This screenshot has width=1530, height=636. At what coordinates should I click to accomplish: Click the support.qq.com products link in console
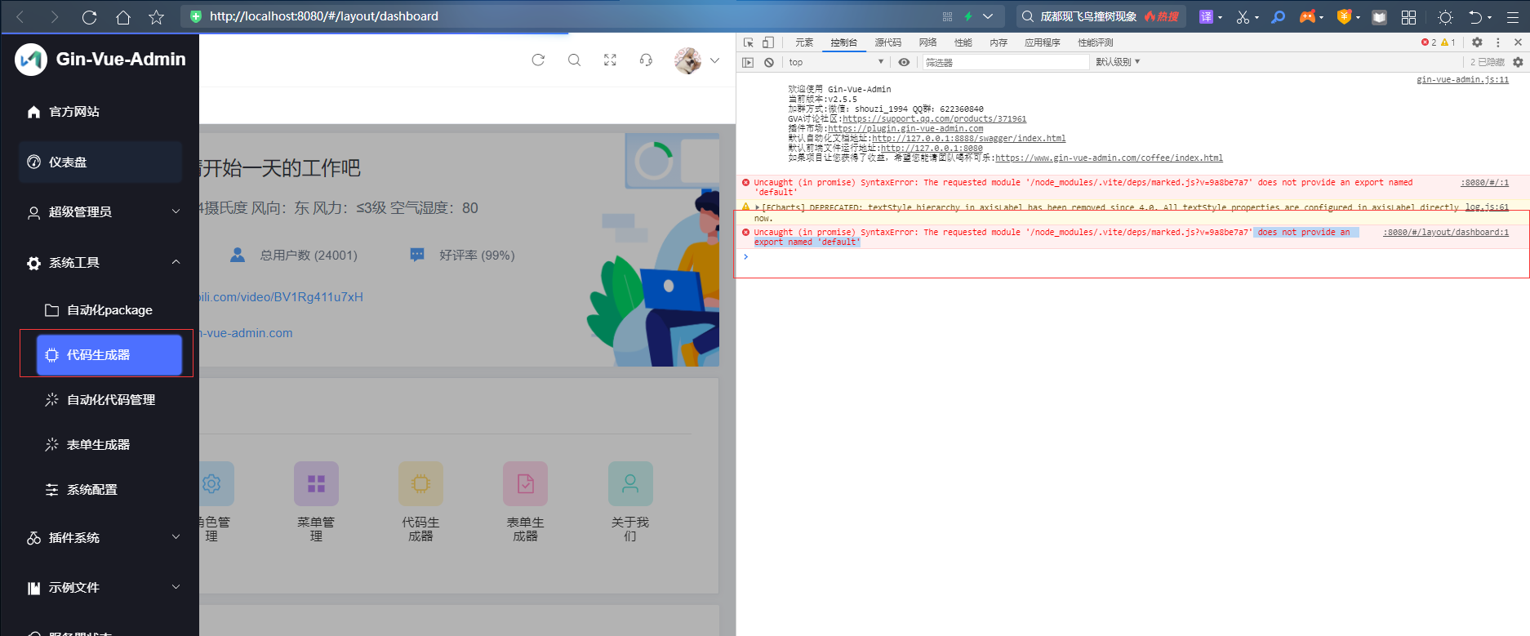click(934, 119)
